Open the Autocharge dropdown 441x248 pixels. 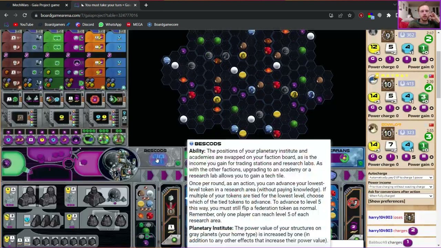pos(400,178)
